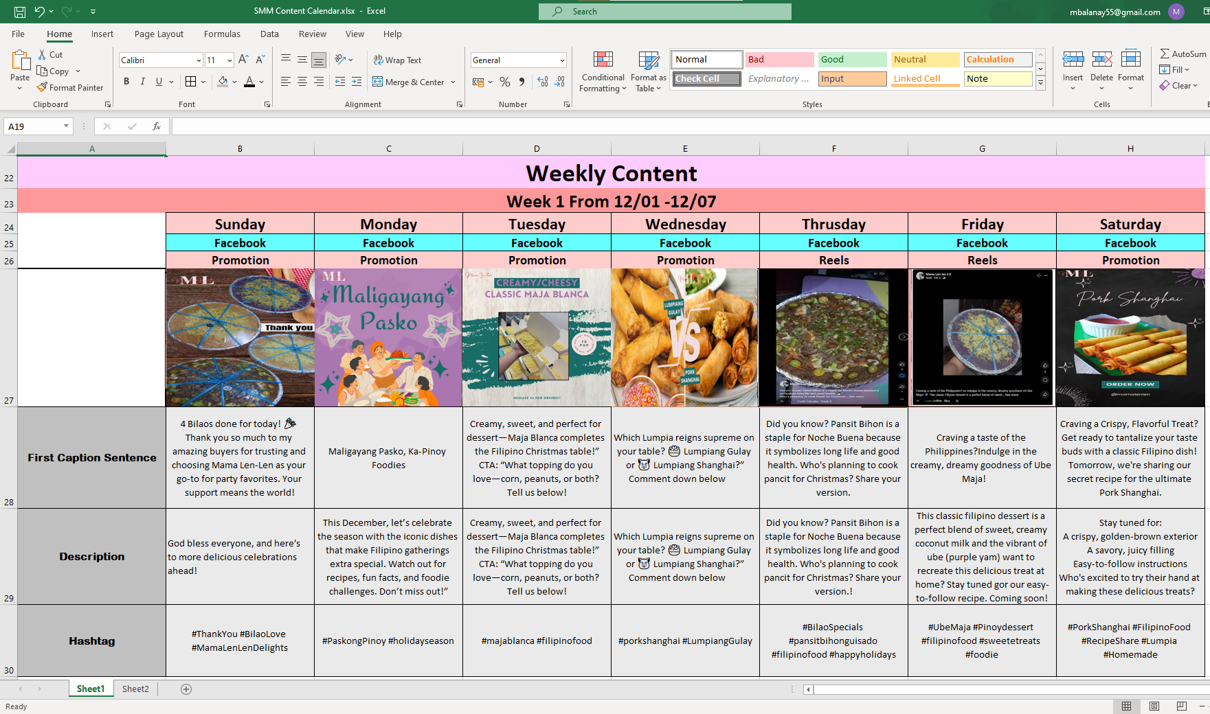Open the Font group dialog launcher

(267, 104)
